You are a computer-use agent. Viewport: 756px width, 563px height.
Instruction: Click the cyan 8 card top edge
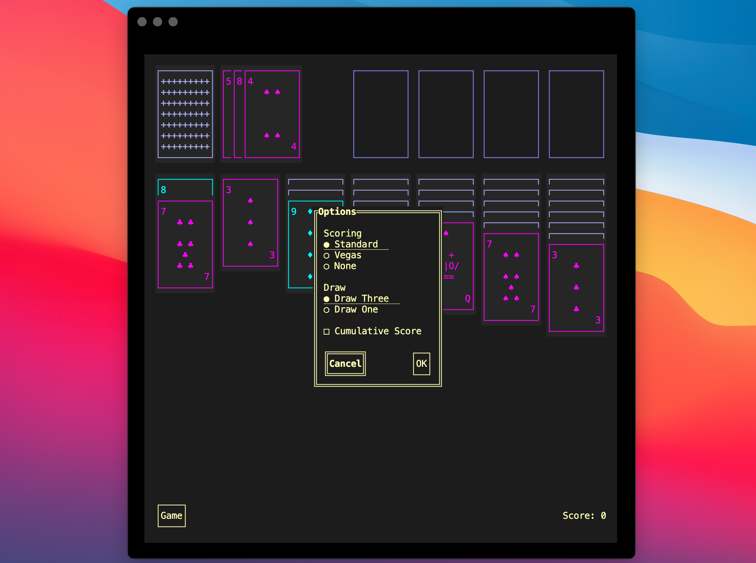(x=185, y=187)
